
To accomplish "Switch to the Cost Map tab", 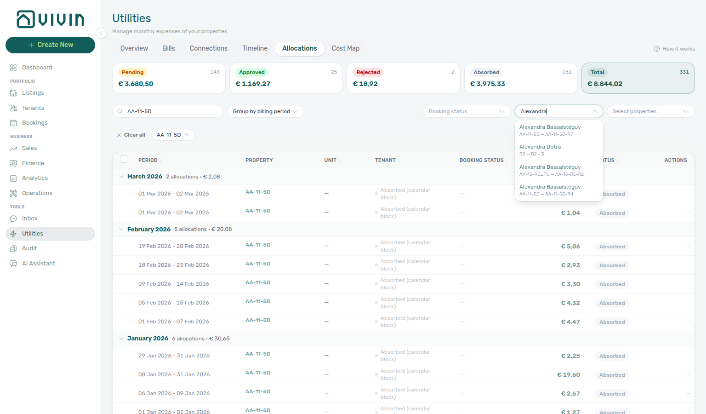I will (346, 48).
